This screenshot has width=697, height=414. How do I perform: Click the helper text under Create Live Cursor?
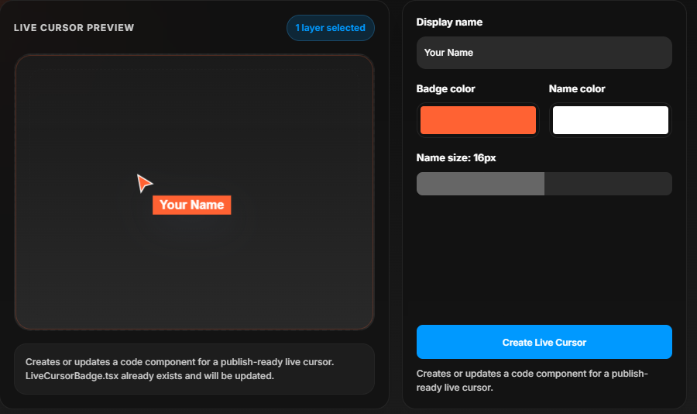coord(531,380)
